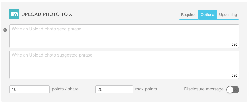The width and height of the screenshot is (249, 103).
Task: Click the 'points / share' label
Action: [65, 89]
